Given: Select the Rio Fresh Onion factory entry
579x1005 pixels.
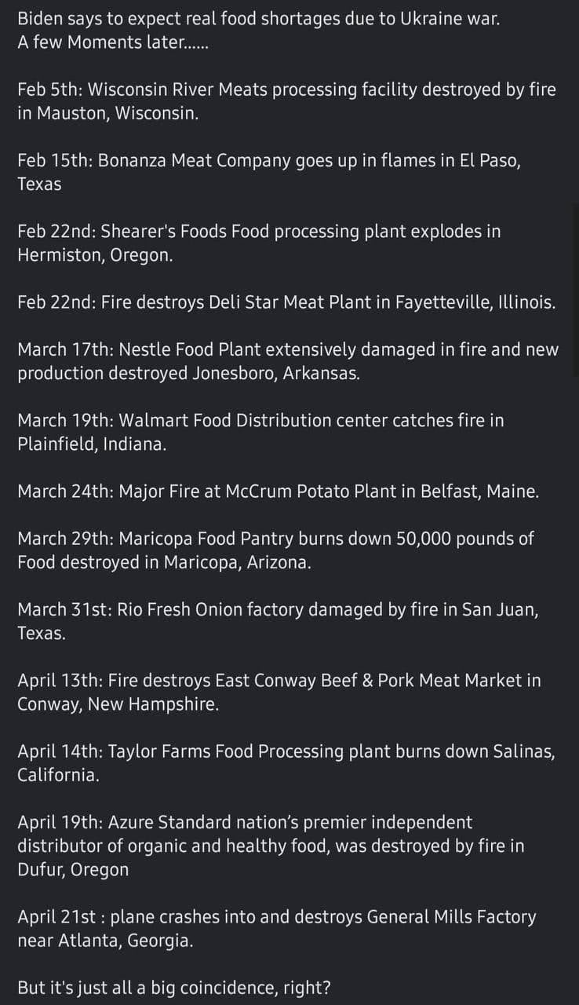Looking at the screenshot, I should coord(278,610).
